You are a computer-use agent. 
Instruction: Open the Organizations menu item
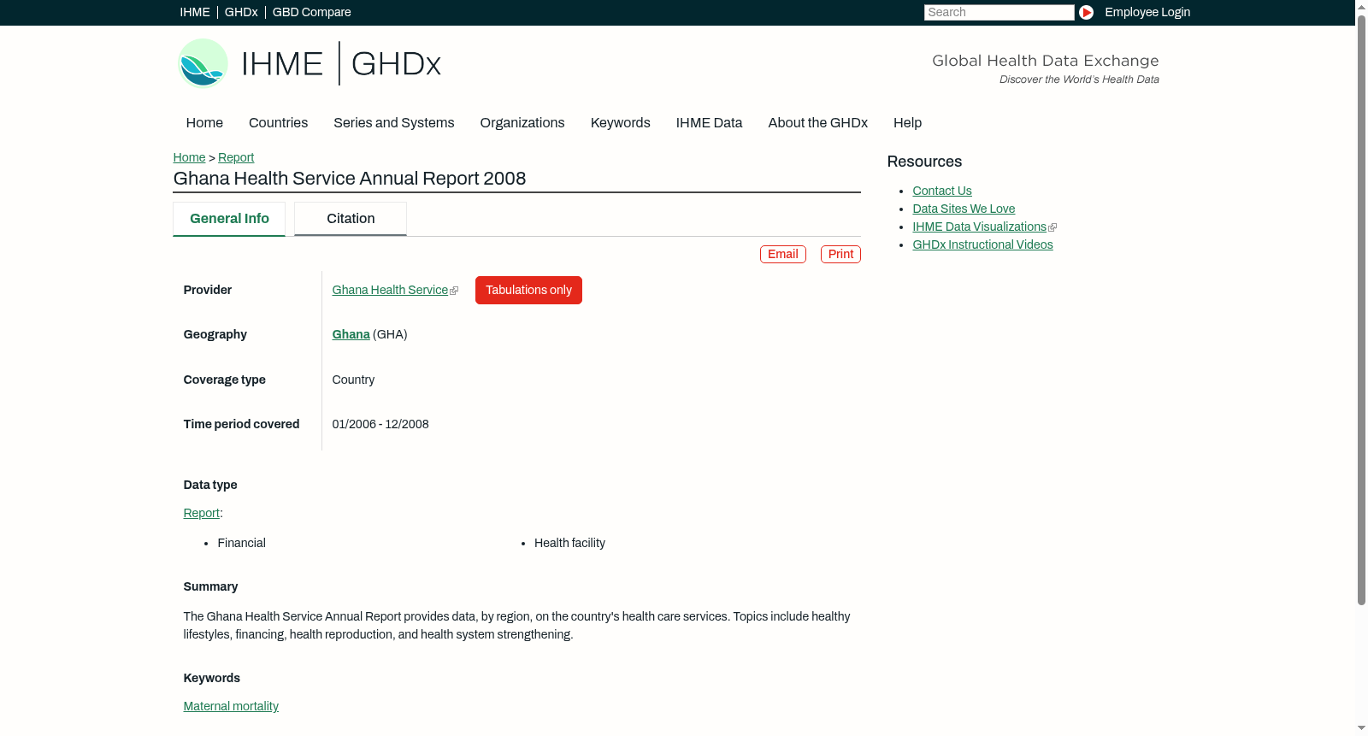(522, 123)
